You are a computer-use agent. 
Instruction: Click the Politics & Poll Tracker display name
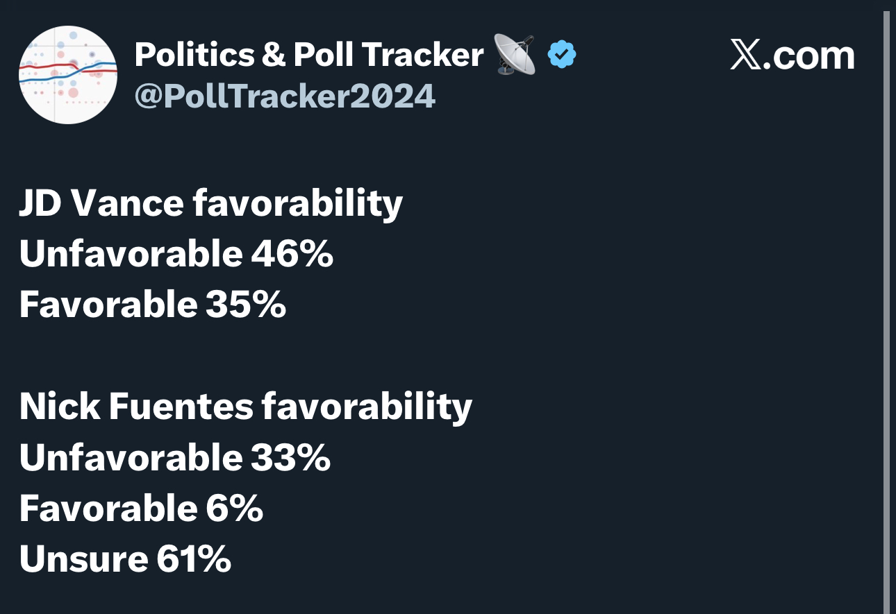coord(309,54)
